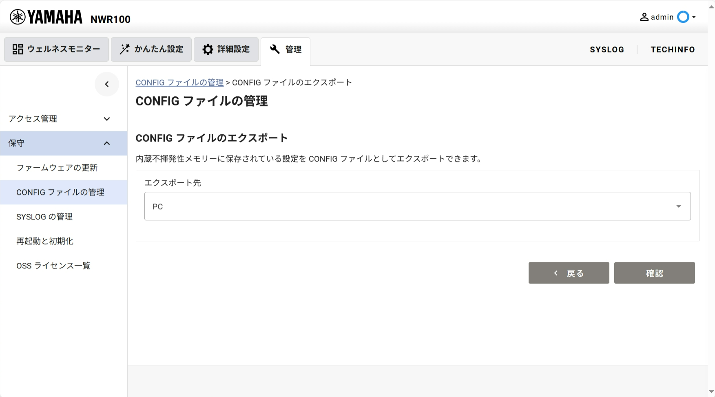Select ファームウェアの更新 in sidebar

pos(57,168)
